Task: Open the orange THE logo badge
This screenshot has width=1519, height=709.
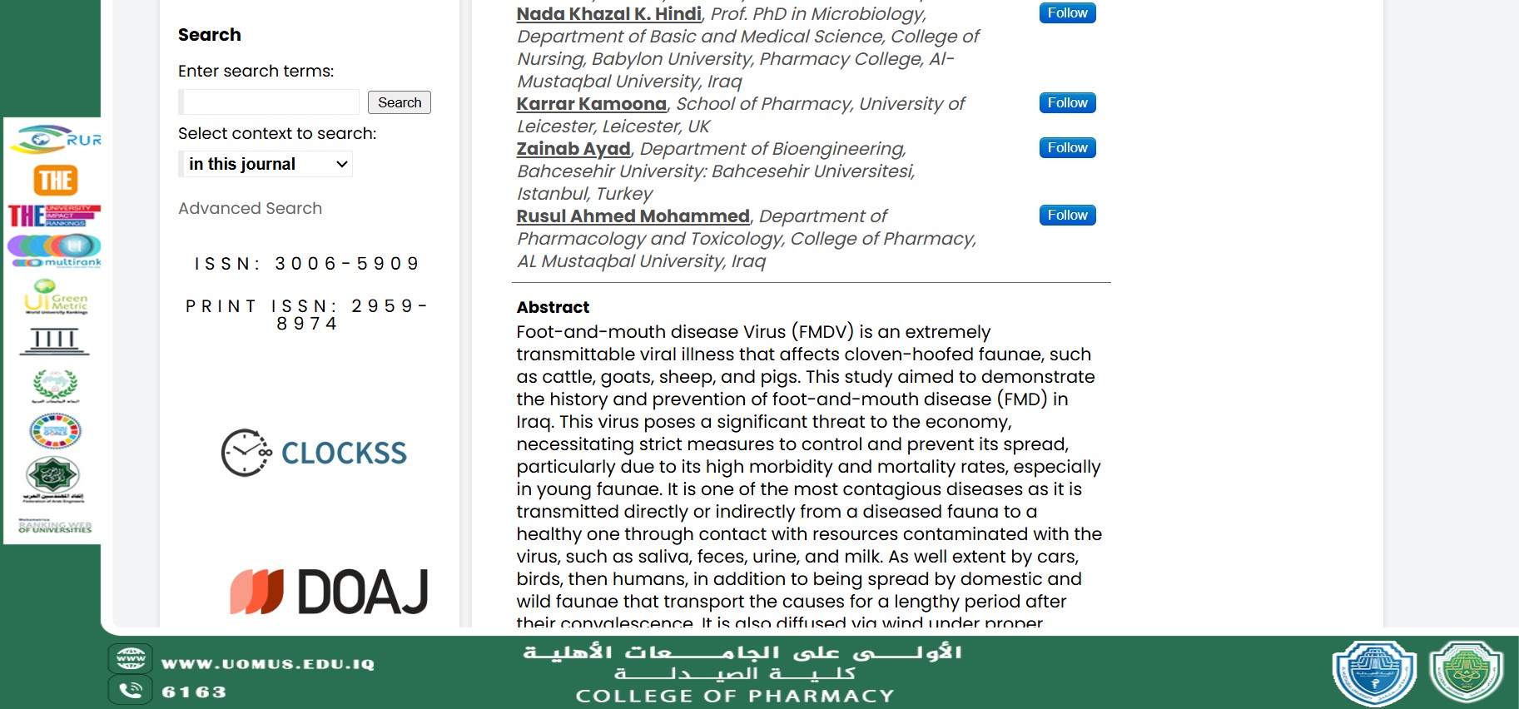Action: pyautogui.click(x=56, y=180)
